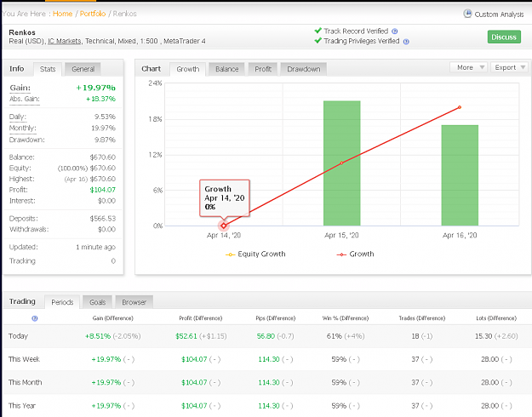Image resolution: width=532 pixels, height=417 pixels.
Task: Click the green Discuss button
Action: (x=504, y=37)
